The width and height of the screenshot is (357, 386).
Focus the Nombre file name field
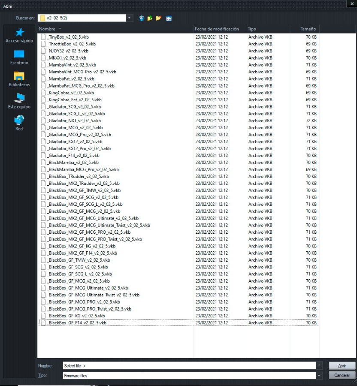point(189,365)
